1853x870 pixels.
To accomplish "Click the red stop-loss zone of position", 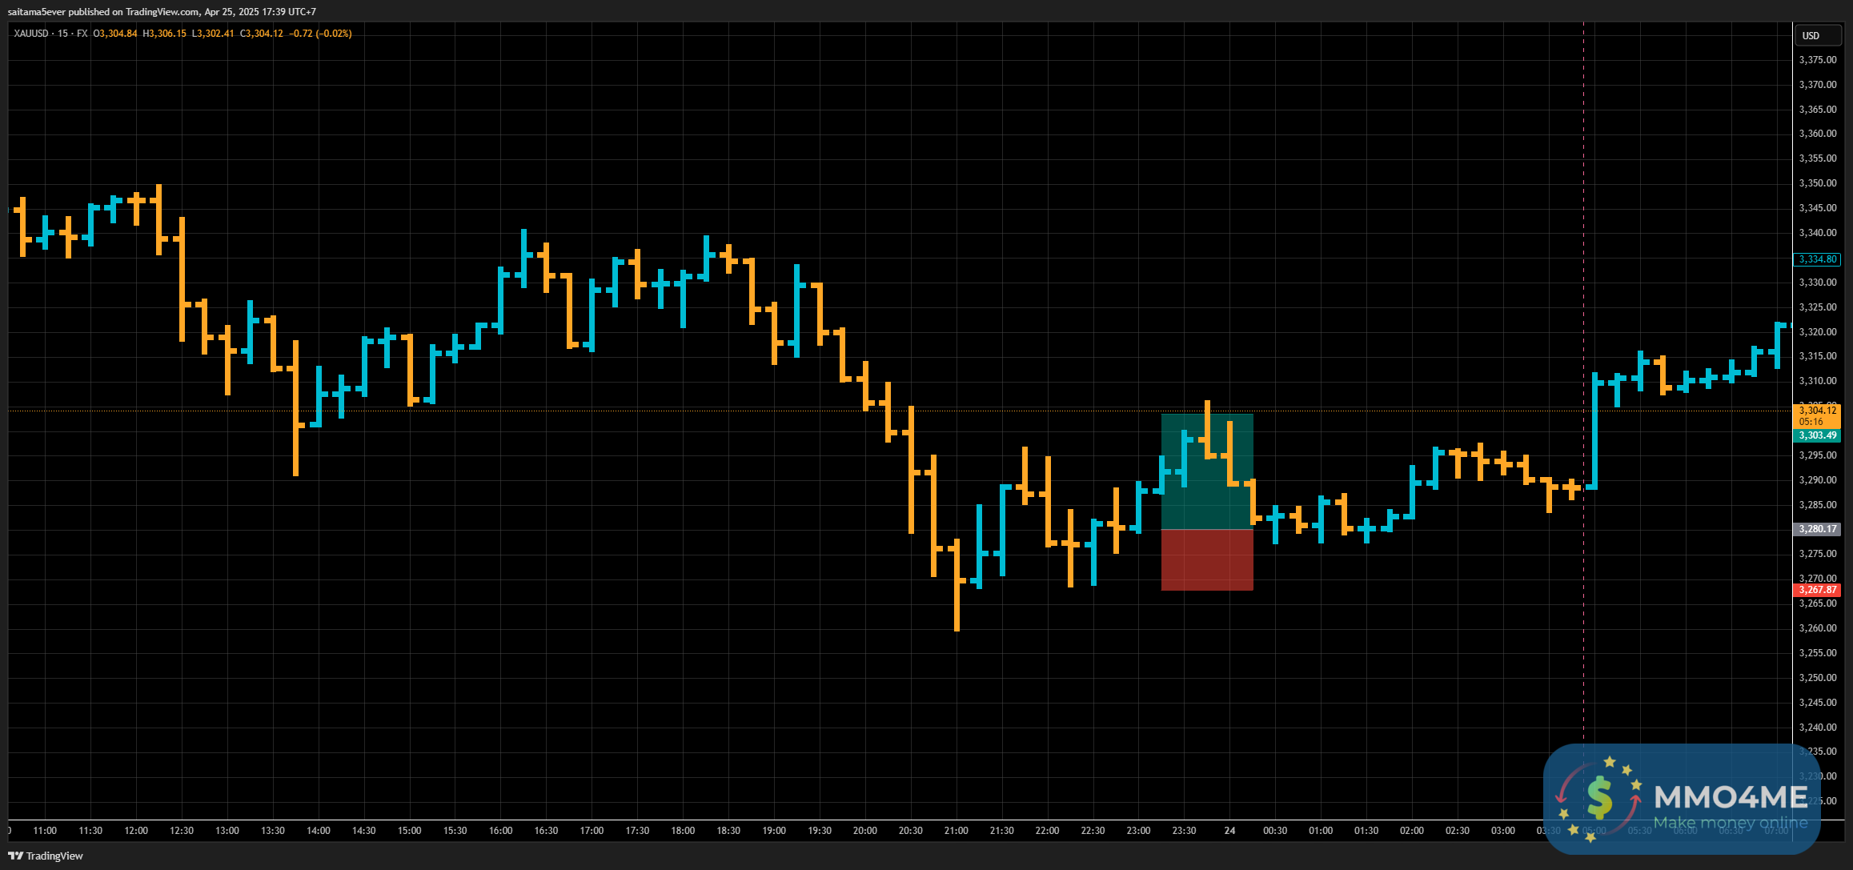I will (1206, 560).
